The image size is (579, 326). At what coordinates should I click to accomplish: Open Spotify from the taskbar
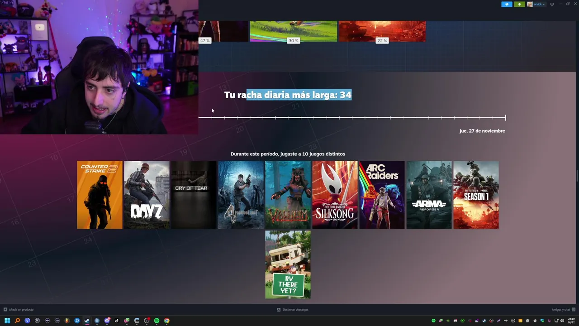[157, 321]
